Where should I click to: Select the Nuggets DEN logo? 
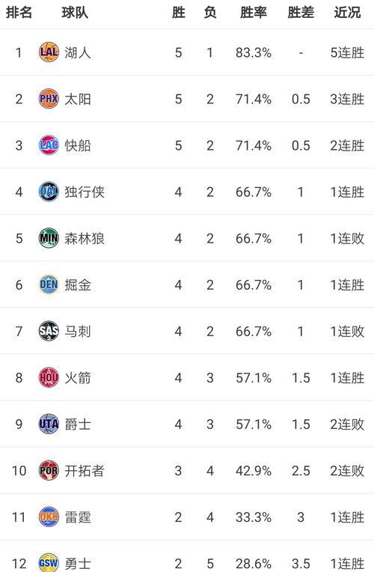[49, 285]
